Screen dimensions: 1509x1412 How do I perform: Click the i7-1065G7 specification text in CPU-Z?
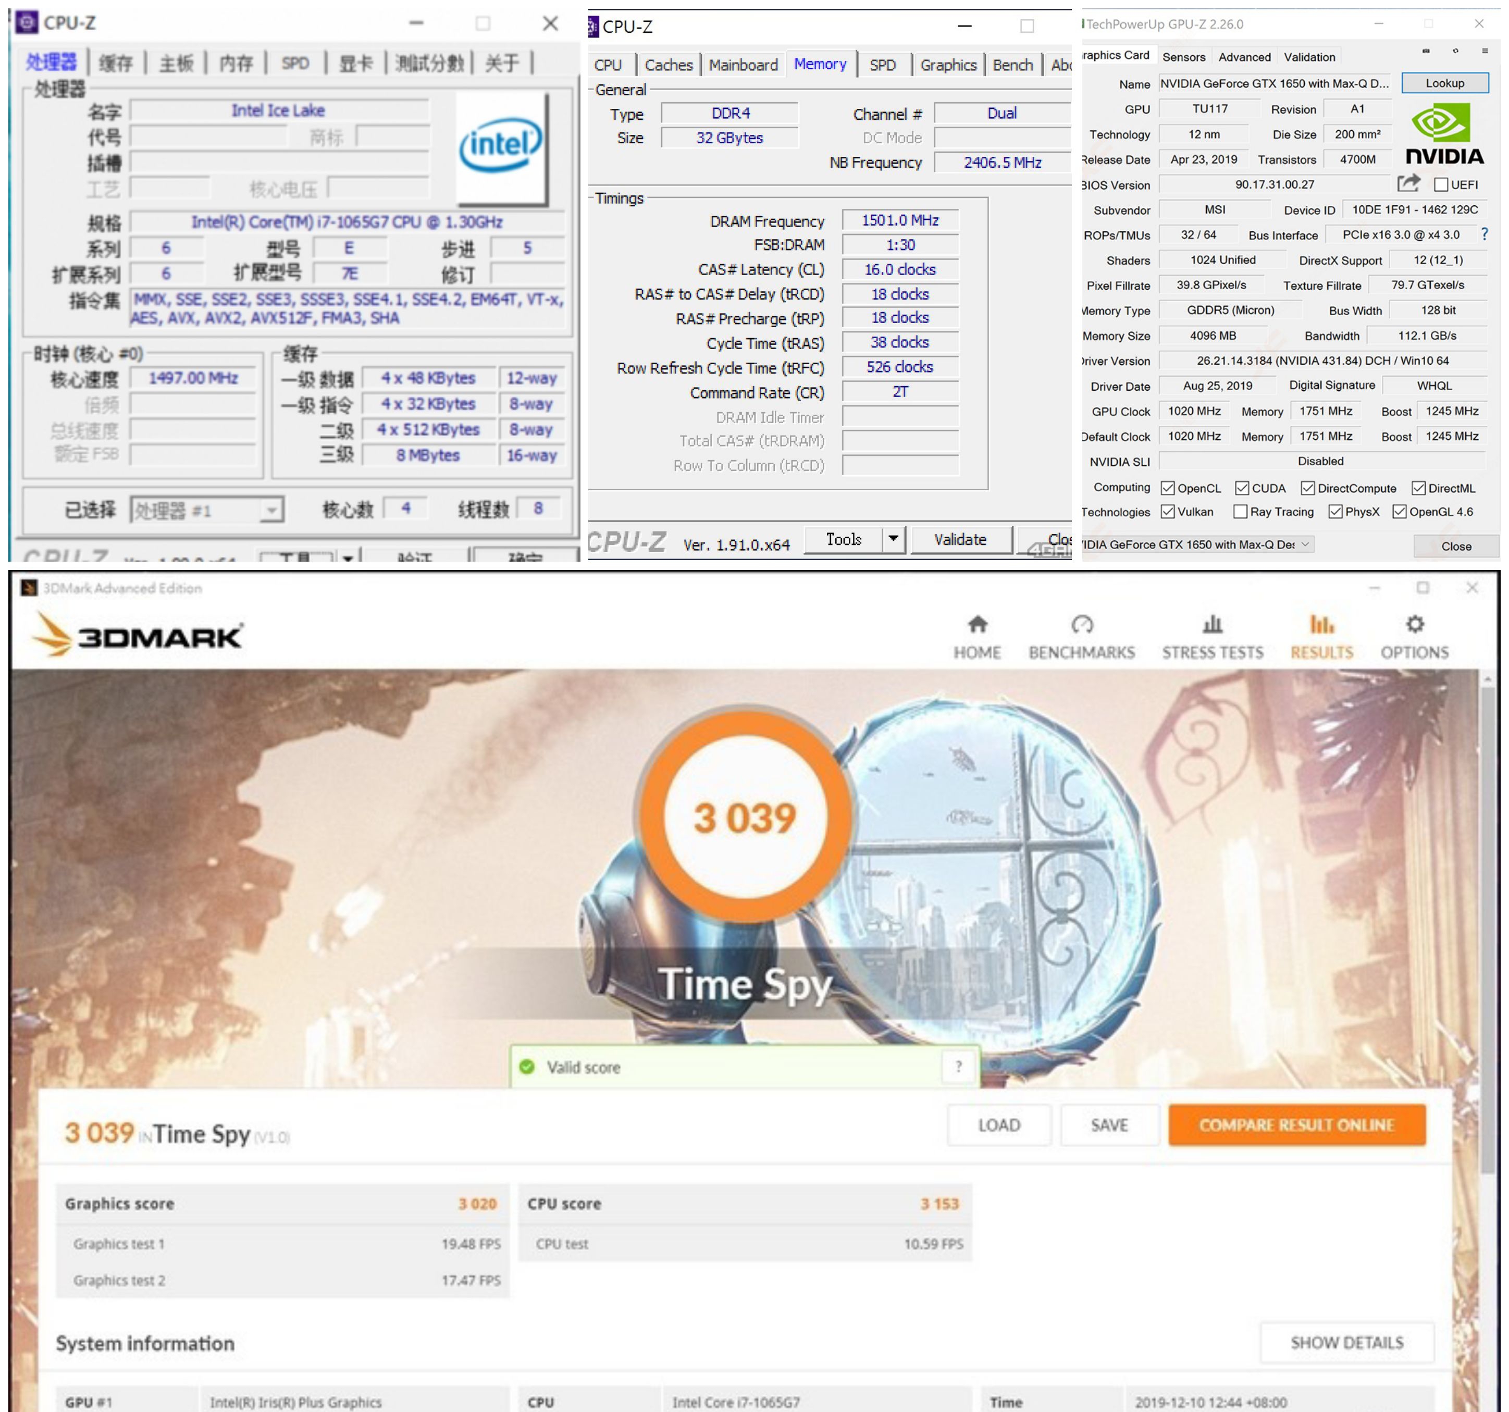pos(347,221)
